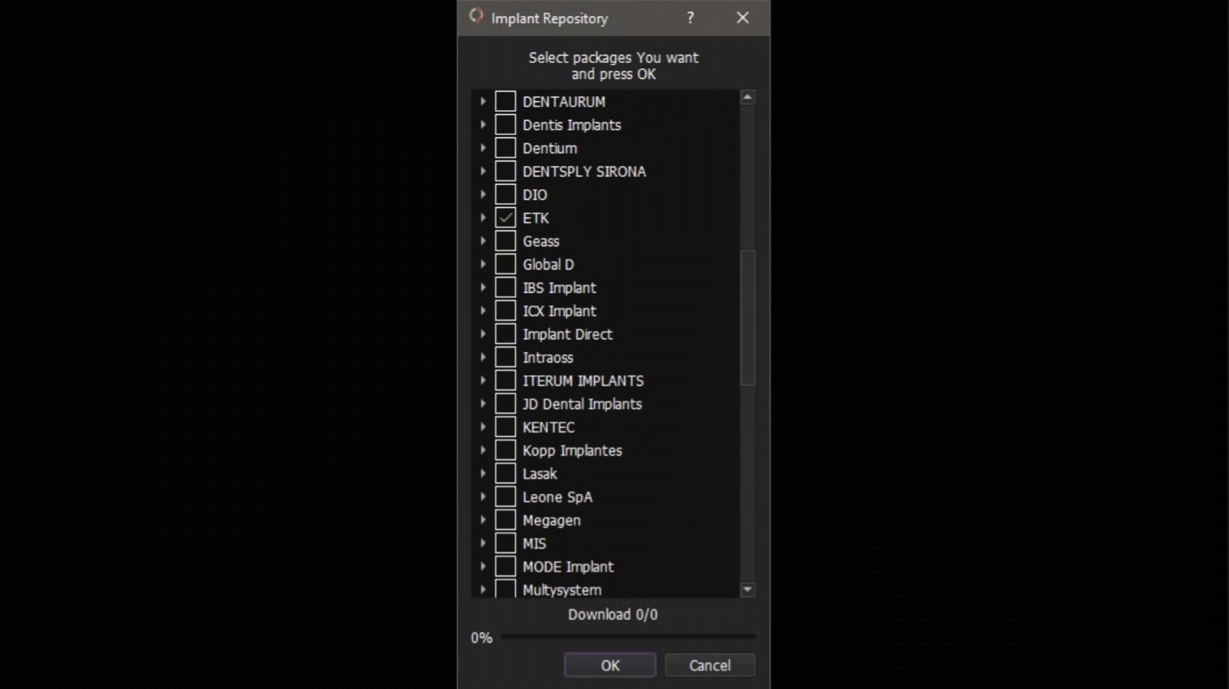Viewport: 1229px width, 689px height.
Task: Check the Lasak checkbox
Action: coord(506,474)
